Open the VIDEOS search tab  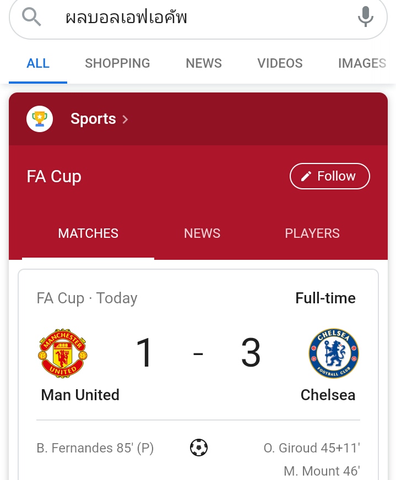[280, 63]
